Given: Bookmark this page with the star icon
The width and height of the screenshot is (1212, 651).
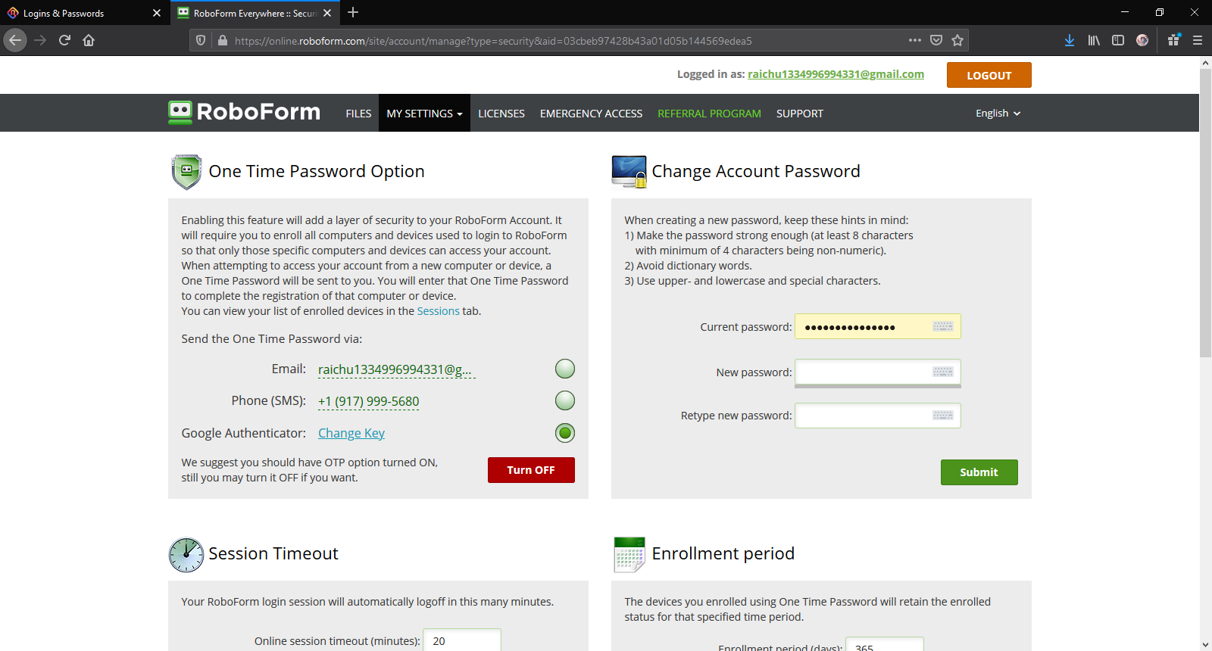Looking at the screenshot, I should 957,40.
